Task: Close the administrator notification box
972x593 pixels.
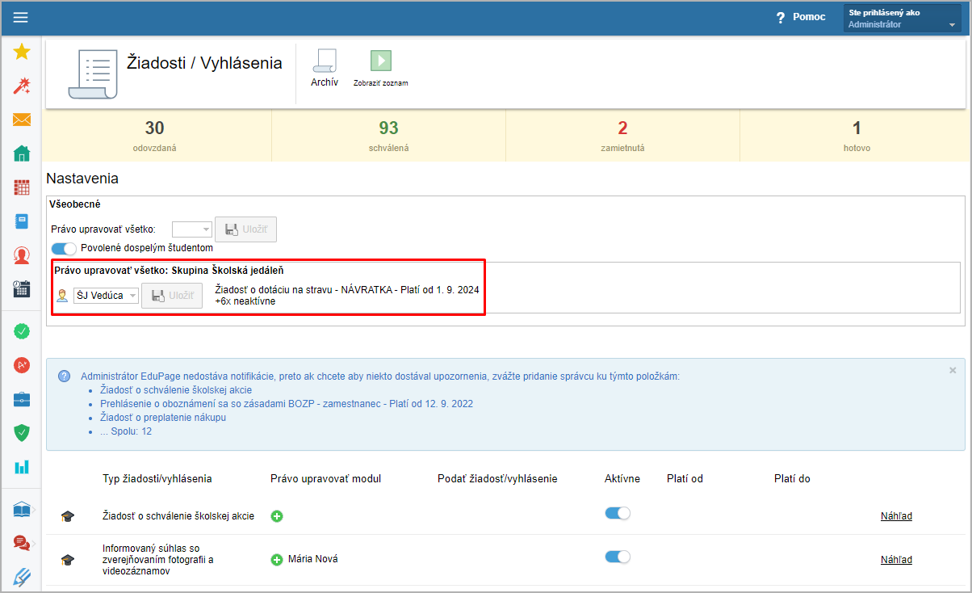Action: point(953,370)
